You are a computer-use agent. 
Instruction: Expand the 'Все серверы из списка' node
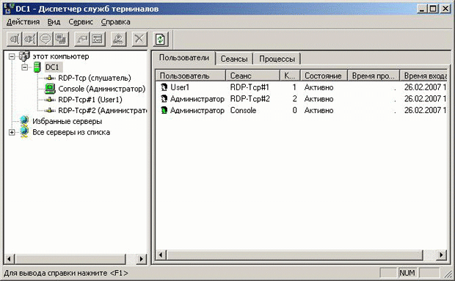[12, 132]
